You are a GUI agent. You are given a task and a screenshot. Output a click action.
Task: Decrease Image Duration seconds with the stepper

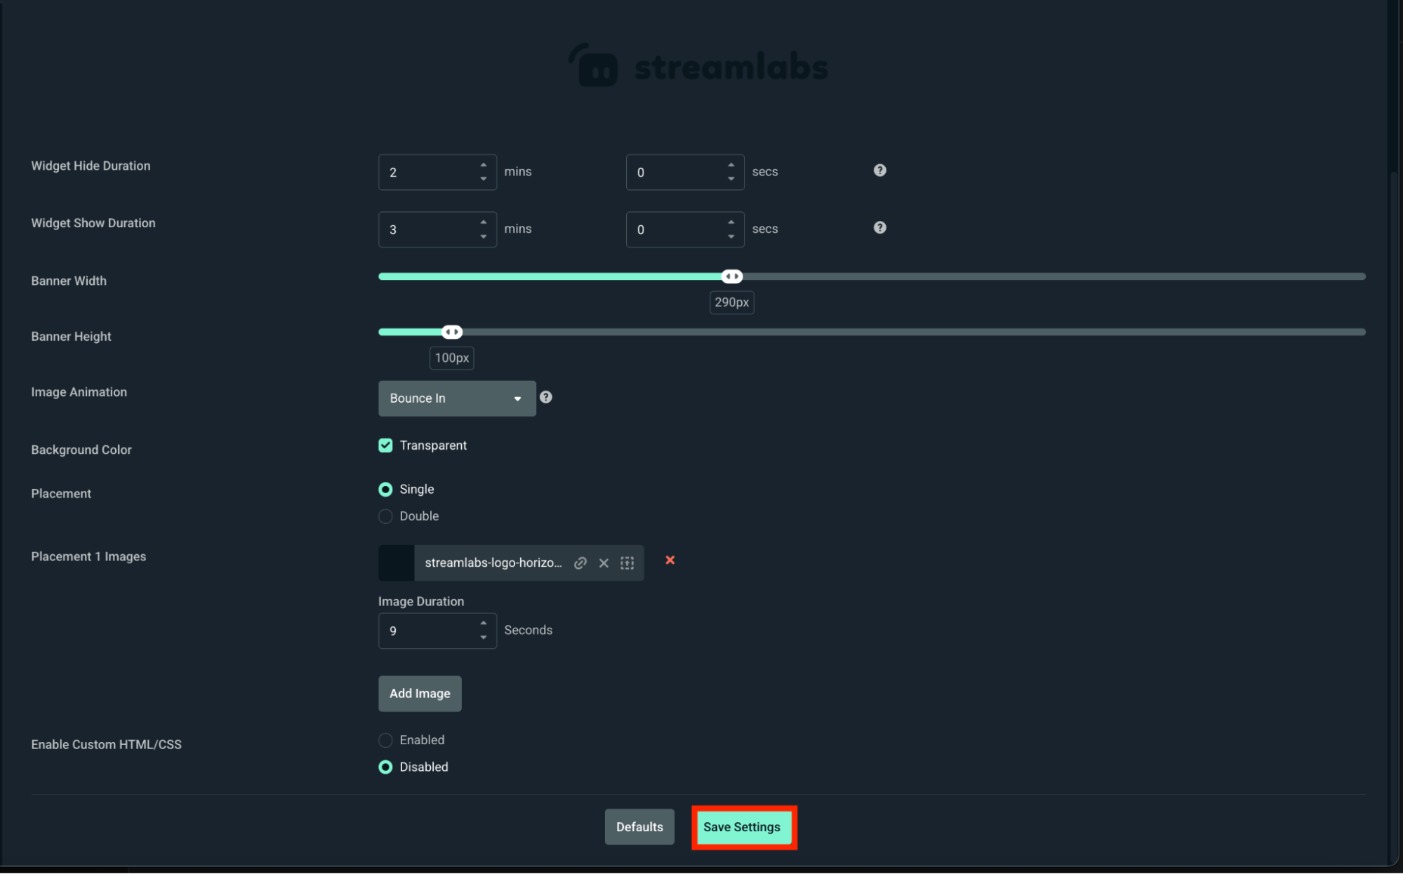click(x=483, y=637)
